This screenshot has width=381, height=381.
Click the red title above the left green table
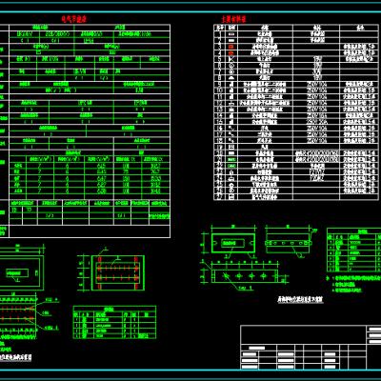coord(74,19)
